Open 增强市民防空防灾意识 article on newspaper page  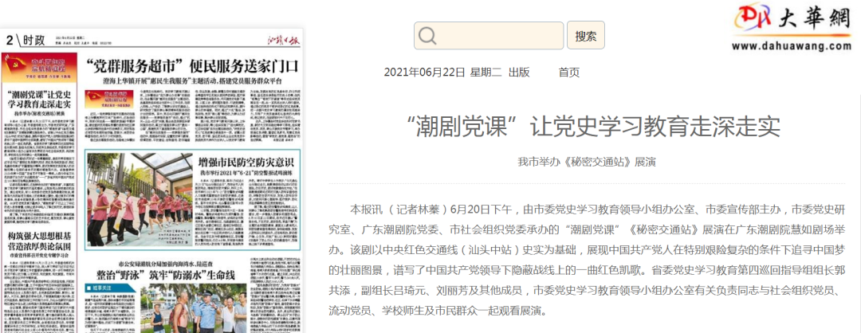click(x=246, y=162)
